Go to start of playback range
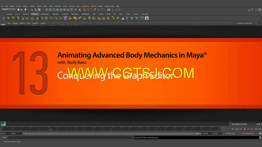Screen dimensions: 262x147 (x=233, y=129)
